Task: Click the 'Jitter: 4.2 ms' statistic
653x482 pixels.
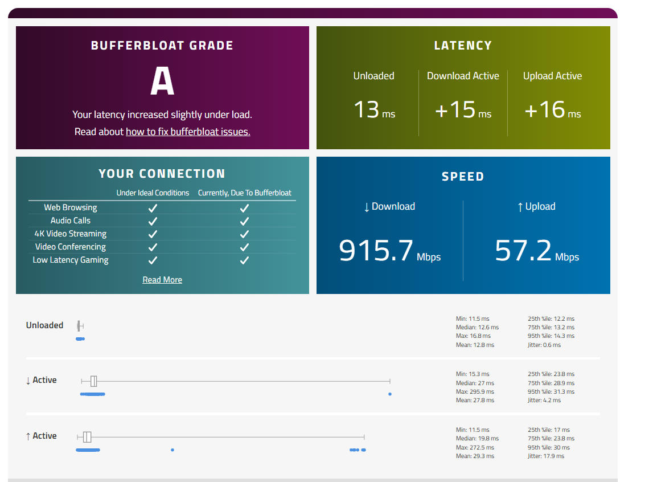Action: [544, 401]
